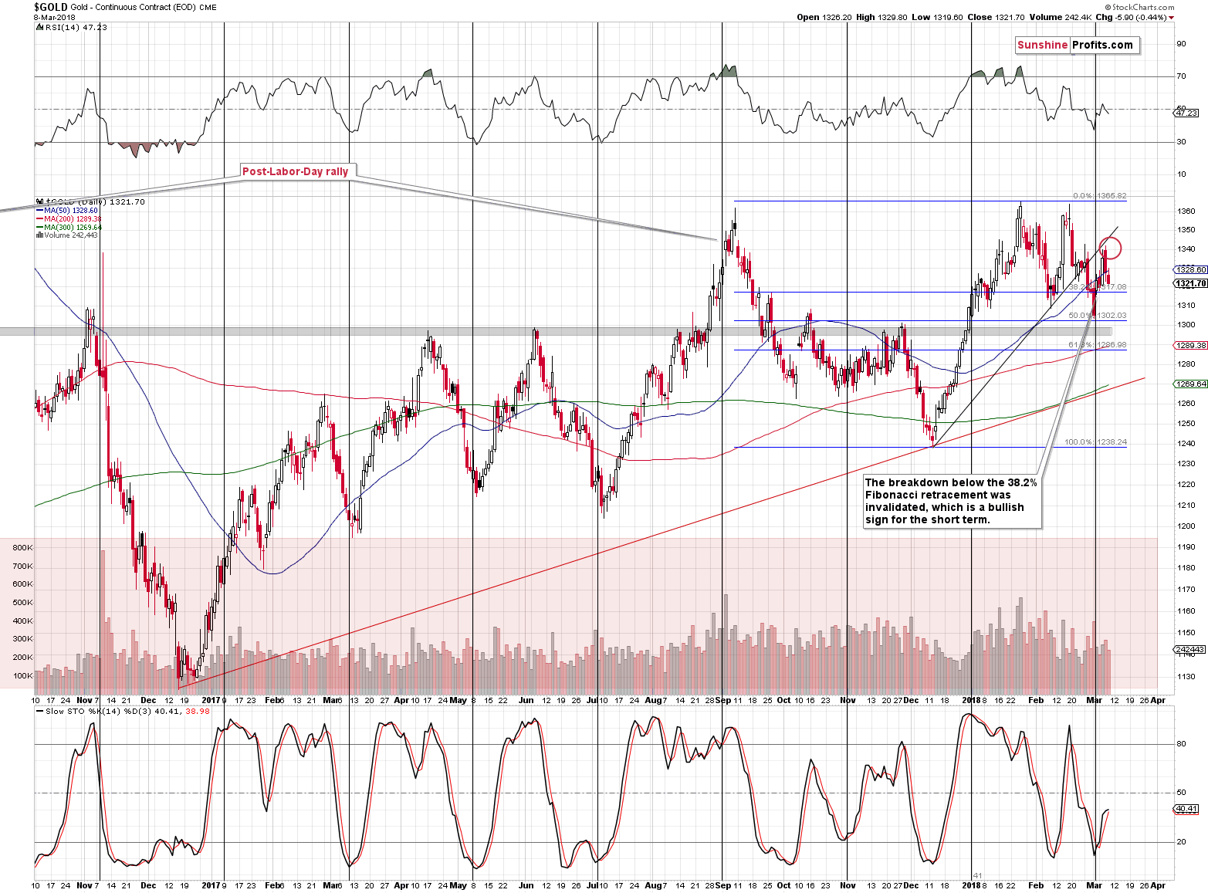
Task: Click the Volume 242,443 legend entry
Action: 66,235
